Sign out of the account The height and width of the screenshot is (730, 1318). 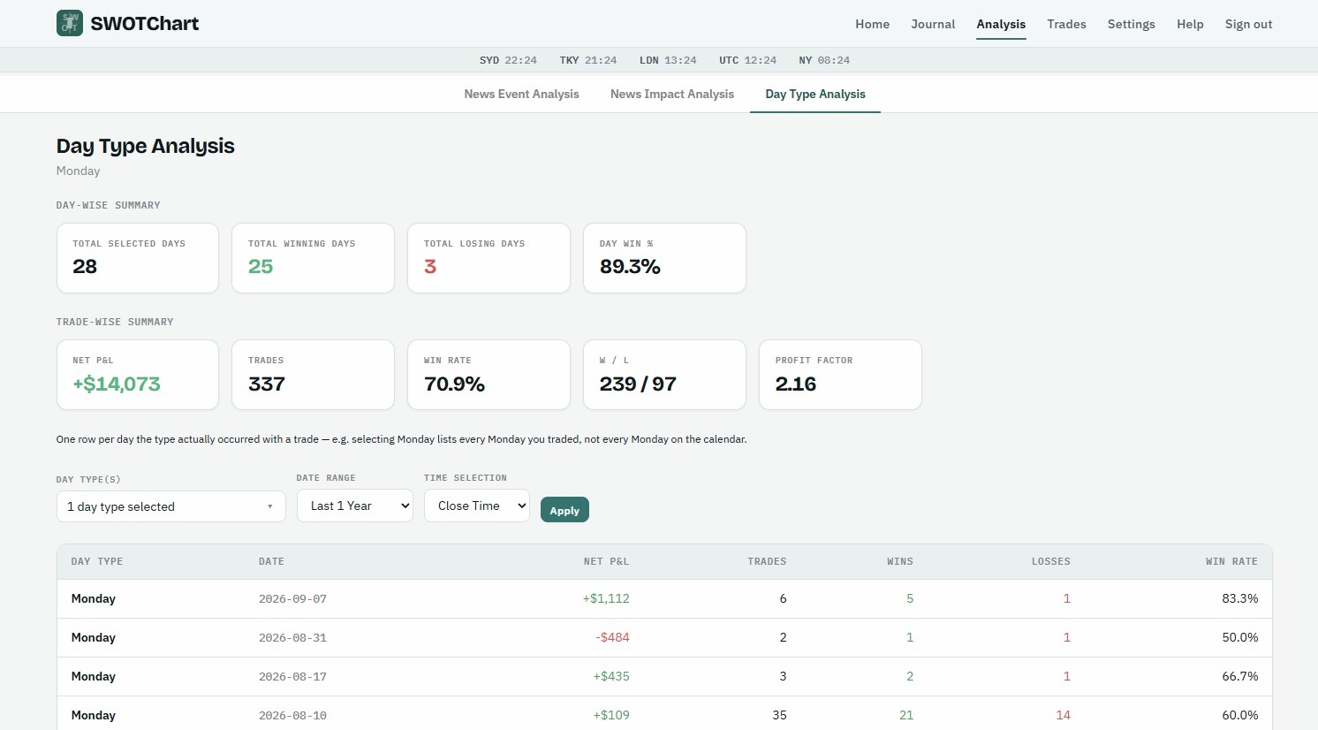1248,24
